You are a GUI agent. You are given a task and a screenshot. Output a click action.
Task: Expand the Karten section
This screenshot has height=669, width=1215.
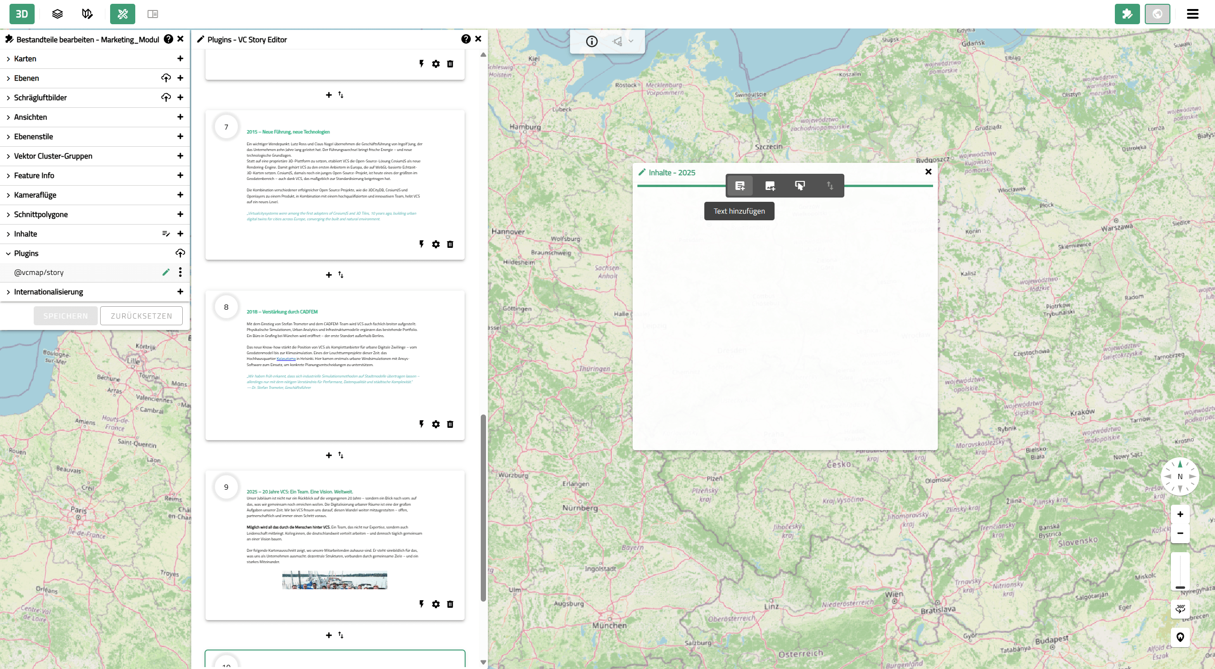click(8, 59)
